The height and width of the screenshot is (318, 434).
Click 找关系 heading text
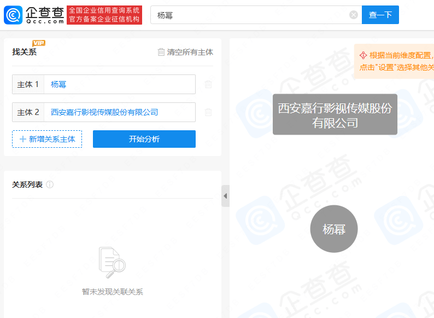[25, 52]
